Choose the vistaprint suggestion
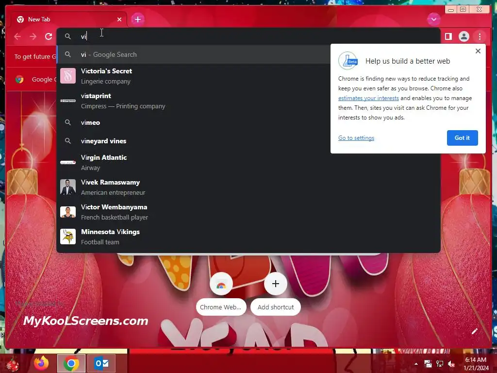Image resolution: width=497 pixels, height=373 pixels. [193, 101]
